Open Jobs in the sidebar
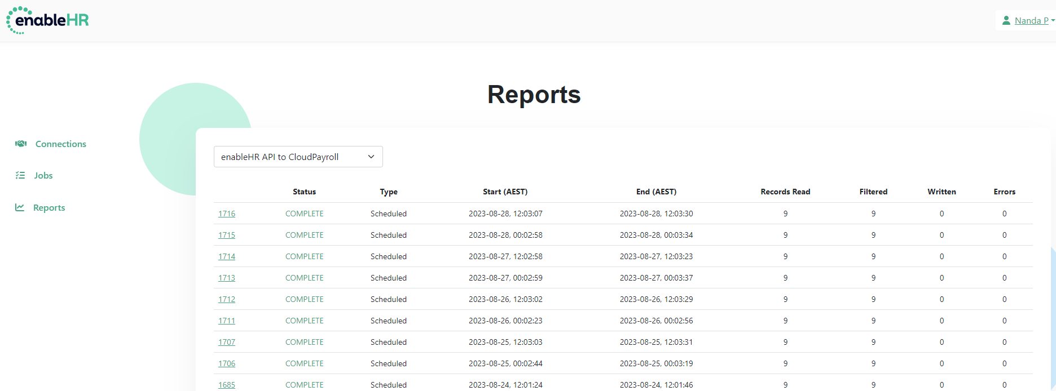 tap(43, 175)
